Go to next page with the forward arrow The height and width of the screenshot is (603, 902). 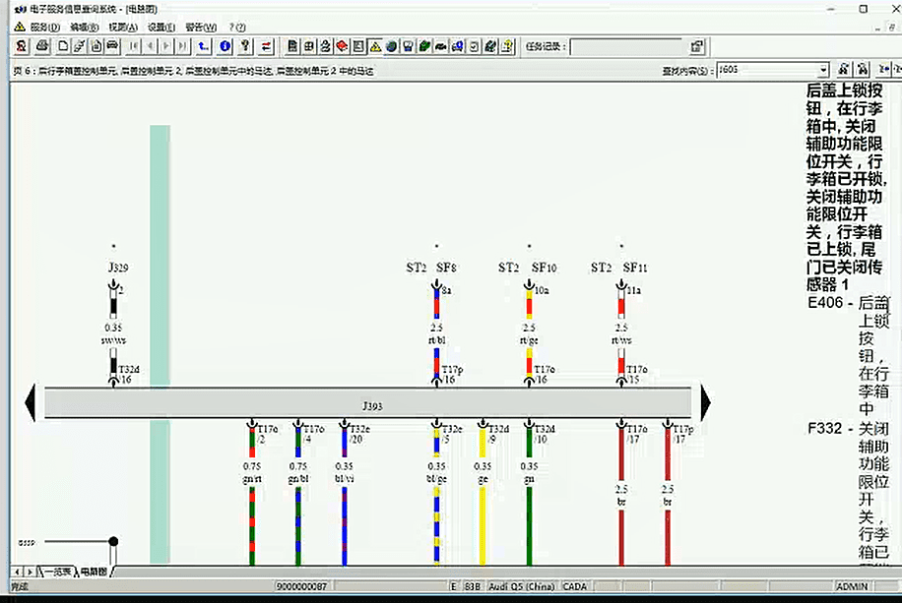(167, 45)
